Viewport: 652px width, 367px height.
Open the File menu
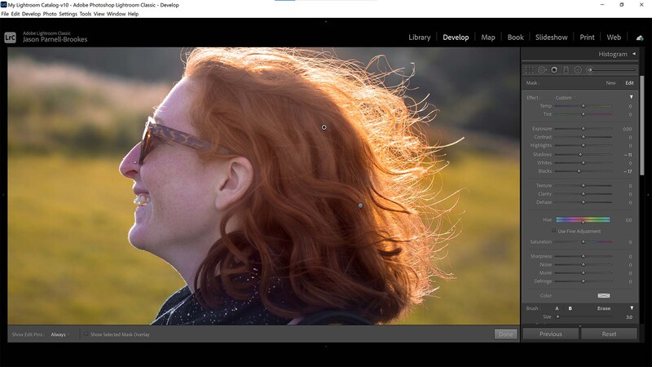pyautogui.click(x=5, y=14)
